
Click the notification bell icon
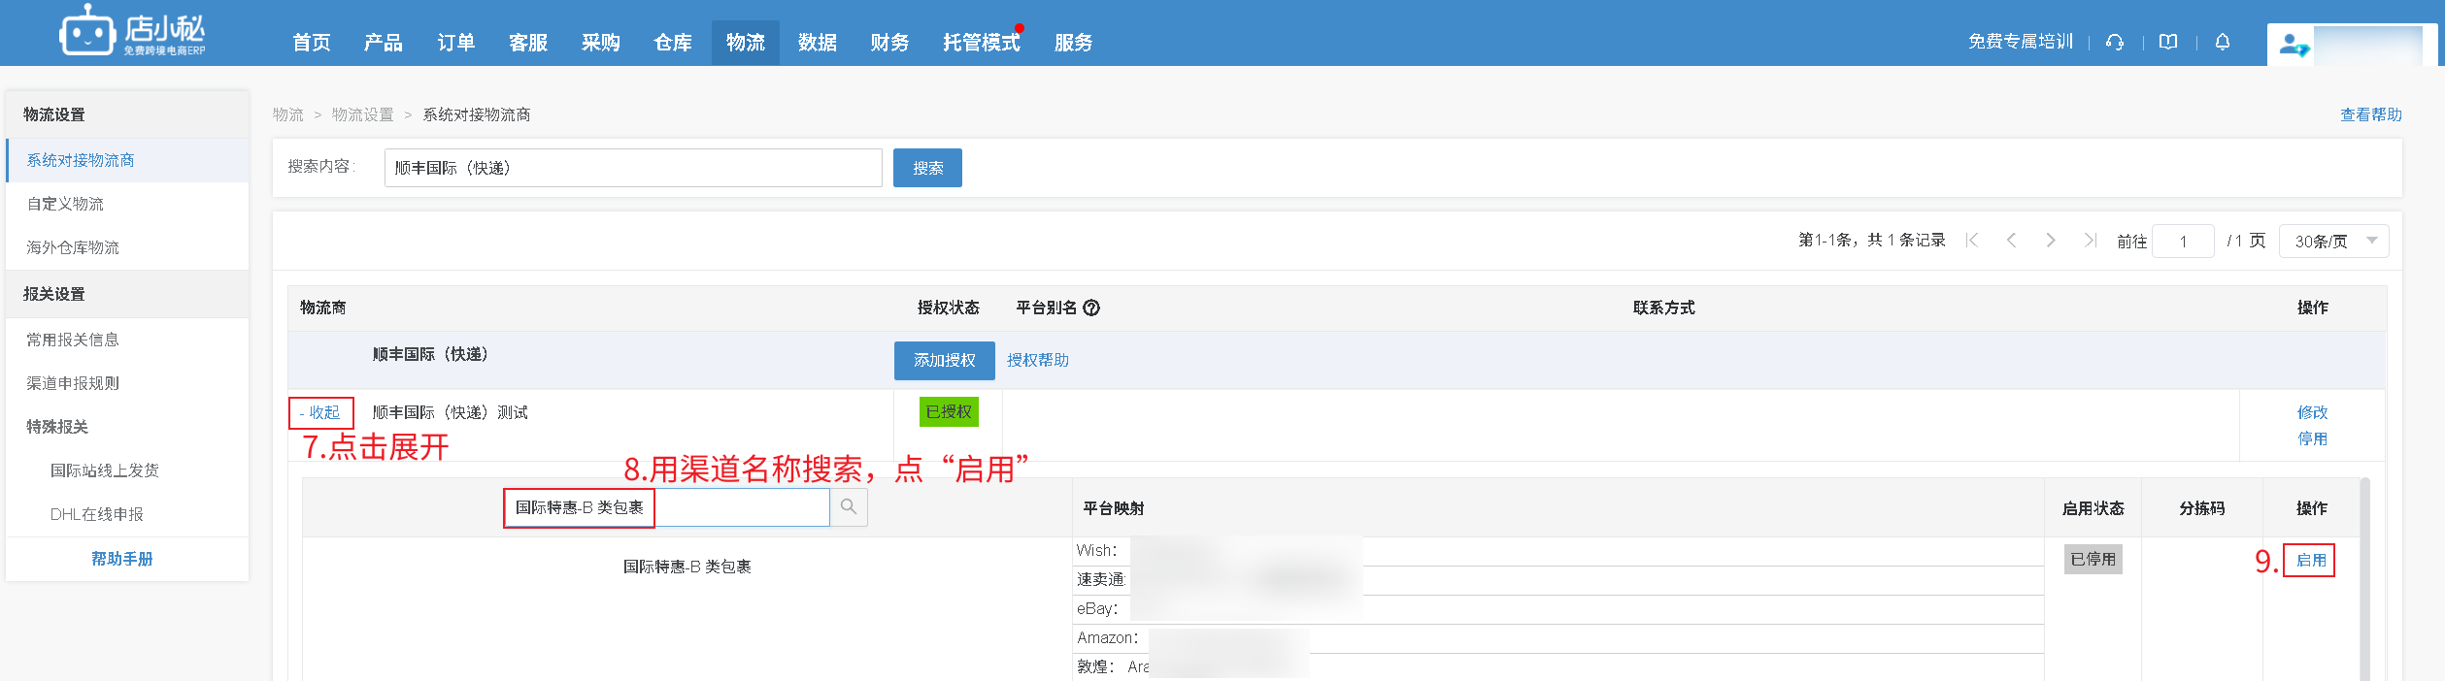point(2223,42)
